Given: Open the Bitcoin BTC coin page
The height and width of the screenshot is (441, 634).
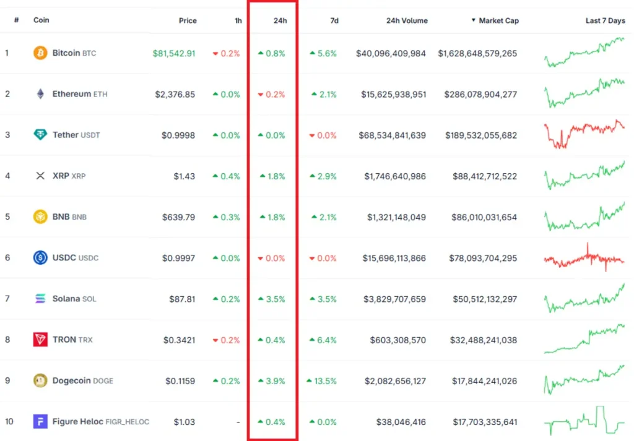Looking at the screenshot, I should click(74, 53).
